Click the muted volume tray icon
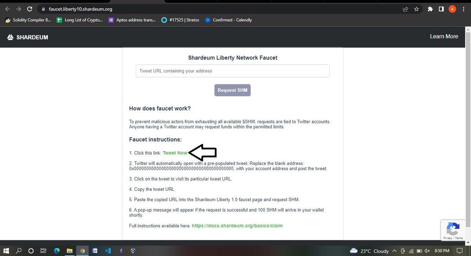 tap(427, 251)
